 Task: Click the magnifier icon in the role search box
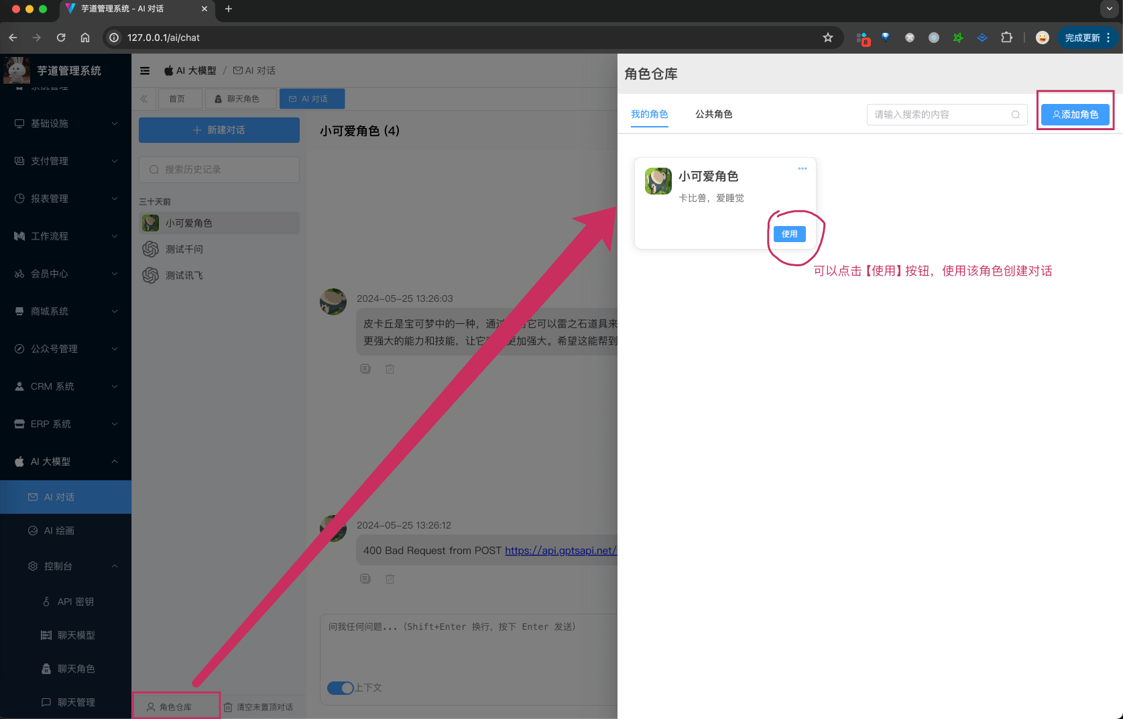(x=1015, y=115)
